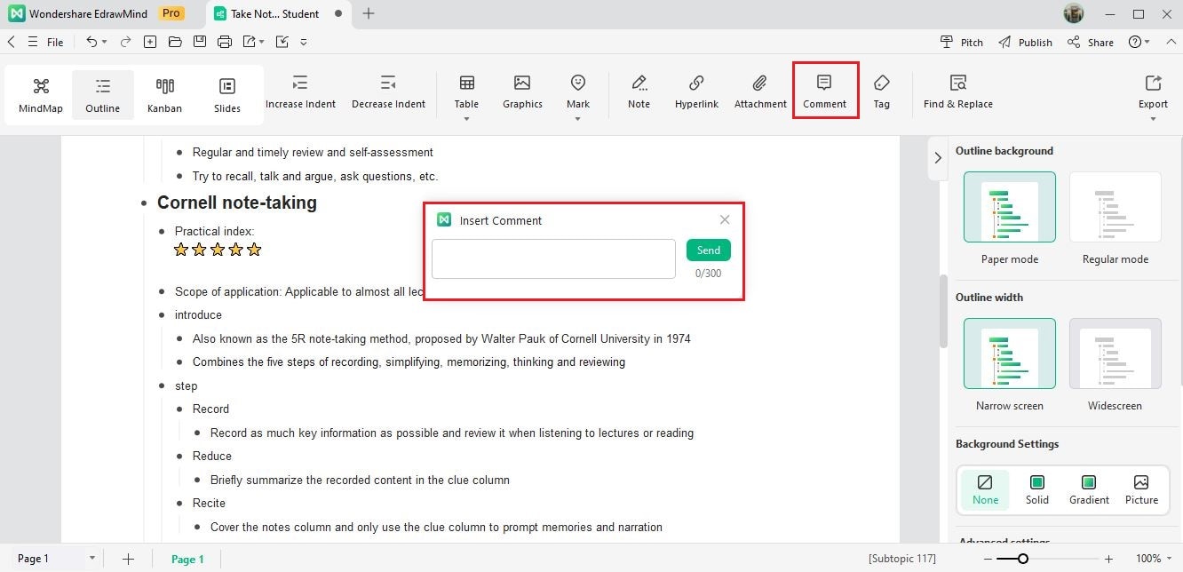1183x572 pixels.
Task: Insert a Hyperlink
Action: coord(696,92)
